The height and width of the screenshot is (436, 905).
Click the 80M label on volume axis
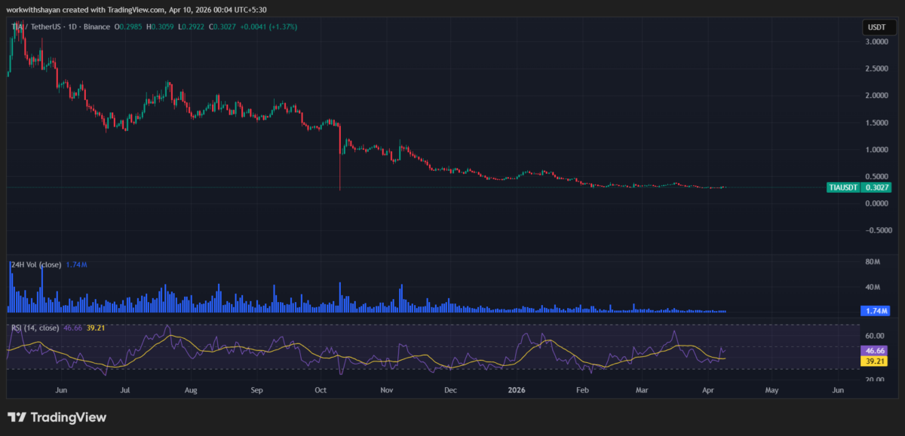(x=873, y=262)
